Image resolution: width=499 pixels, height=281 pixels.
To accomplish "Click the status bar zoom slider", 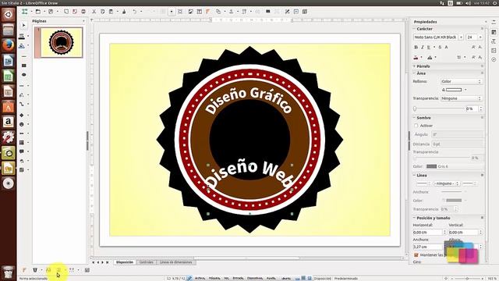I will click(467, 279).
